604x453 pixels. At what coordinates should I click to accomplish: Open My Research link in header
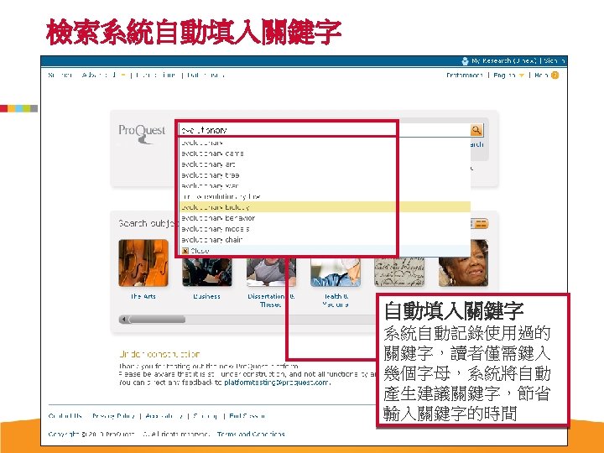point(504,61)
